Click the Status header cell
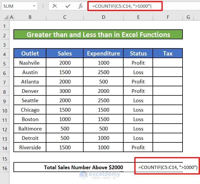Image resolution: width=200 pixels, height=184 pixels. tap(138, 53)
